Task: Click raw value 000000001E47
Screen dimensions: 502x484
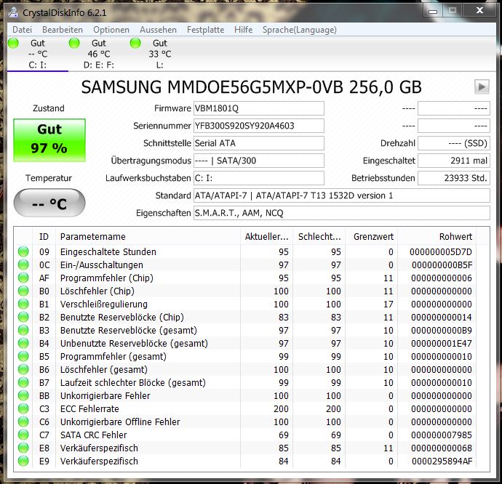Action: [442, 344]
